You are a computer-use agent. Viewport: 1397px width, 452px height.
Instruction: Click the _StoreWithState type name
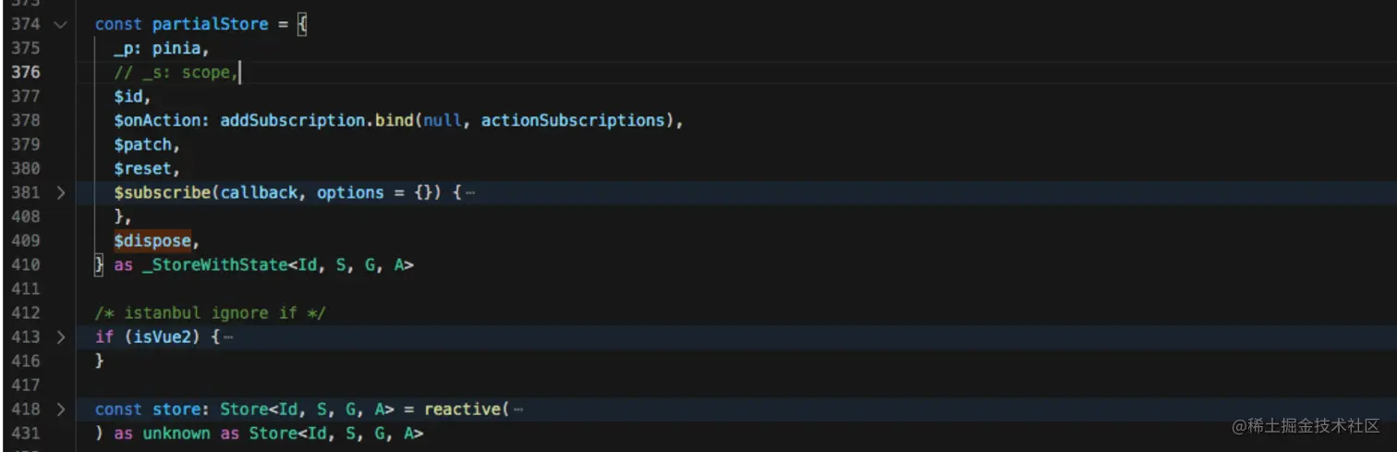pos(214,265)
